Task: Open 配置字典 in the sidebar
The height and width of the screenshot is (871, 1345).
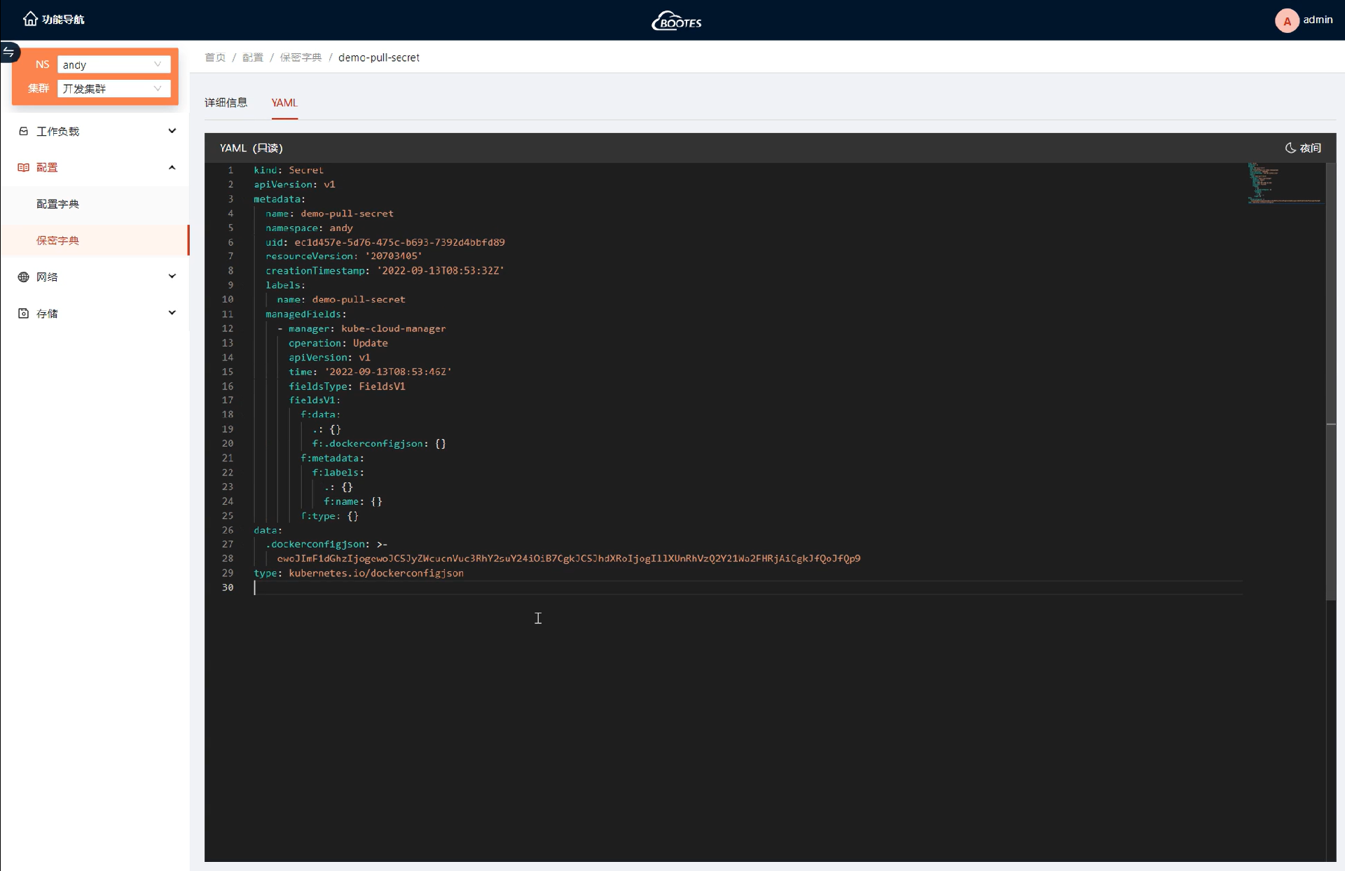Action: (57, 204)
